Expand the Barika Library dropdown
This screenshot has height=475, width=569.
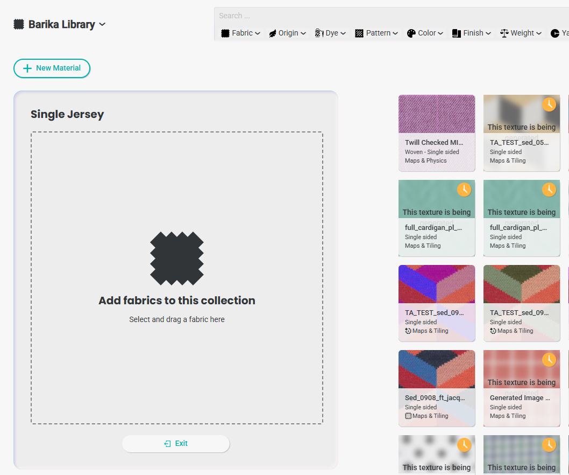pos(102,24)
